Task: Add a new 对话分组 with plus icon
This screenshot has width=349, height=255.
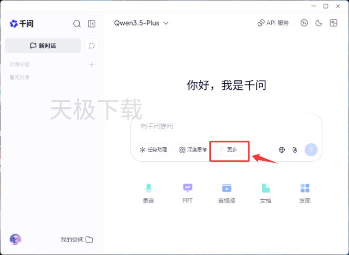Action: coord(91,64)
